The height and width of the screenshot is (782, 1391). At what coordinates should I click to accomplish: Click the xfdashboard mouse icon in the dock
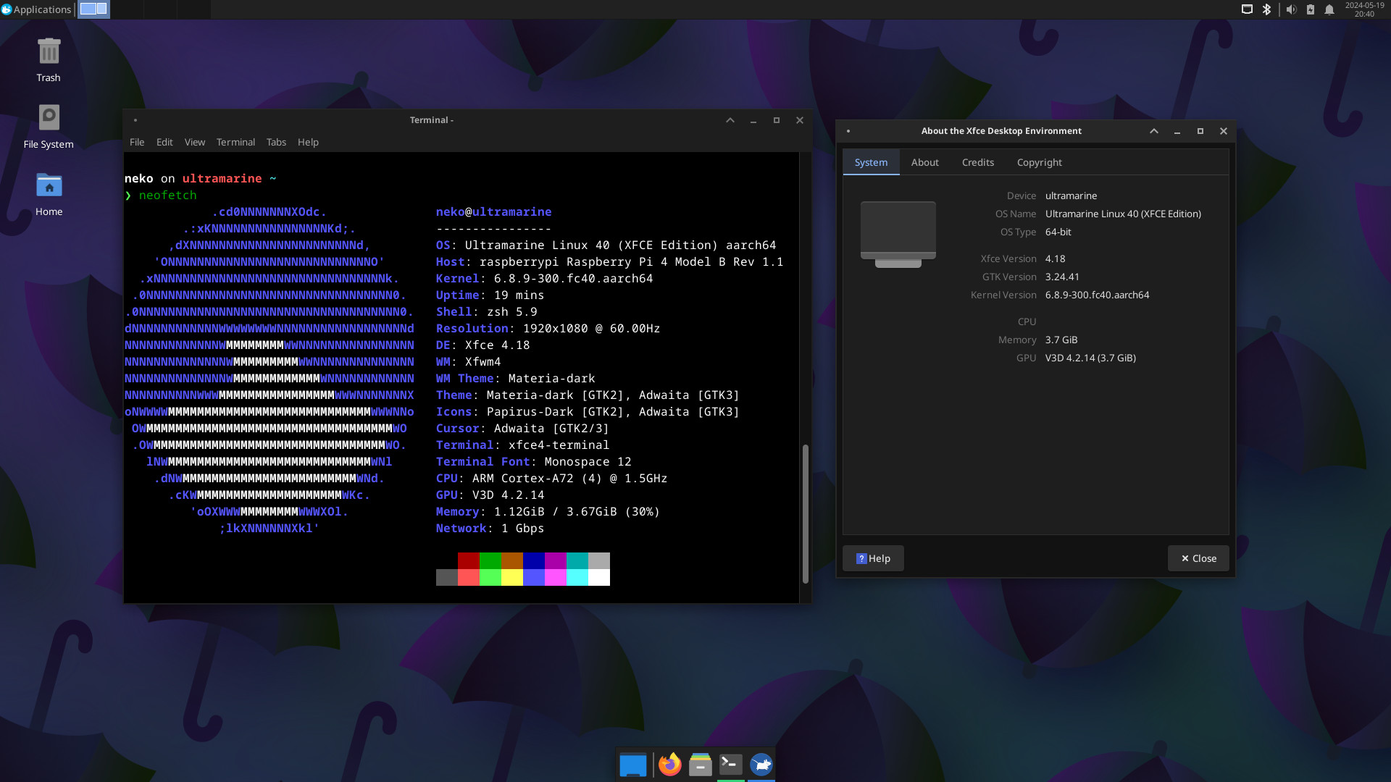(761, 764)
